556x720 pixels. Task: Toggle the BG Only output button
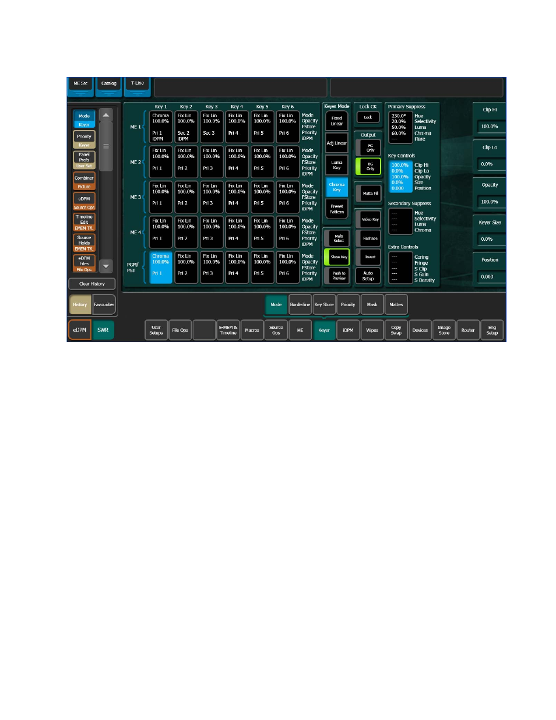click(x=370, y=167)
